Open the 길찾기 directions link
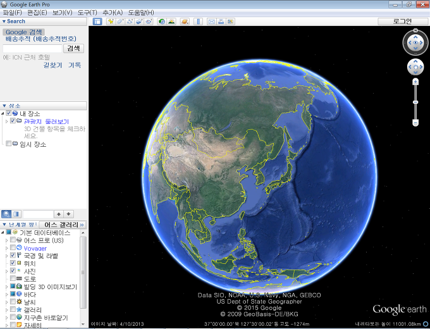Image resolution: width=430 pixels, height=329 pixels. click(52, 65)
